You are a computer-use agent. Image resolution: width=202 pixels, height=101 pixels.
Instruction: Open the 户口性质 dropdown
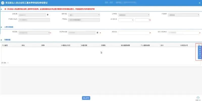[x=184, y=15]
